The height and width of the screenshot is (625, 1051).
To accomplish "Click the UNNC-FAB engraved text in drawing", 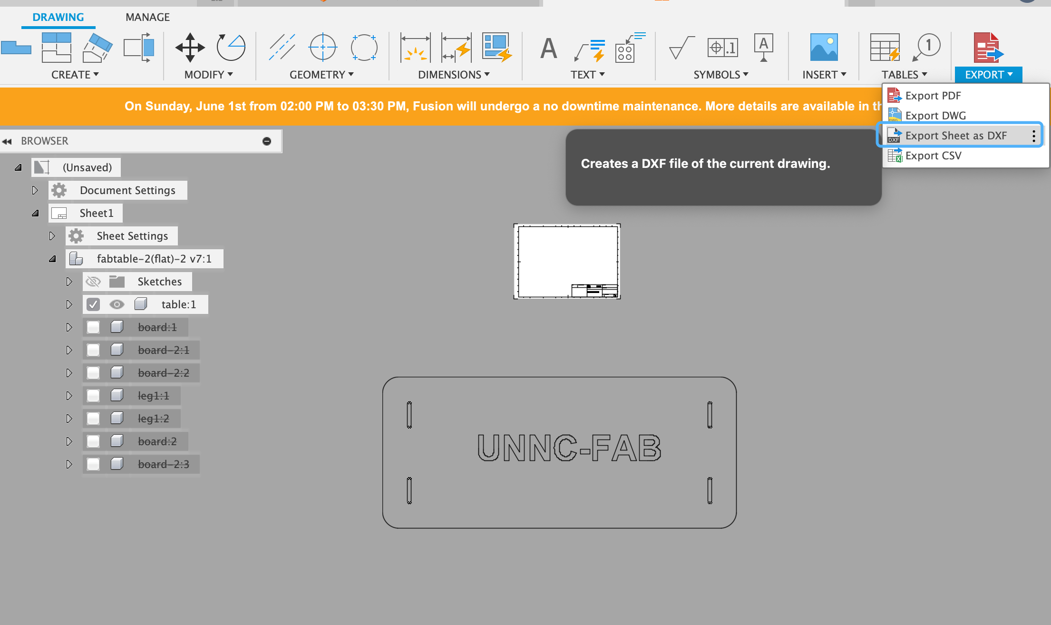I will tap(569, 448).
